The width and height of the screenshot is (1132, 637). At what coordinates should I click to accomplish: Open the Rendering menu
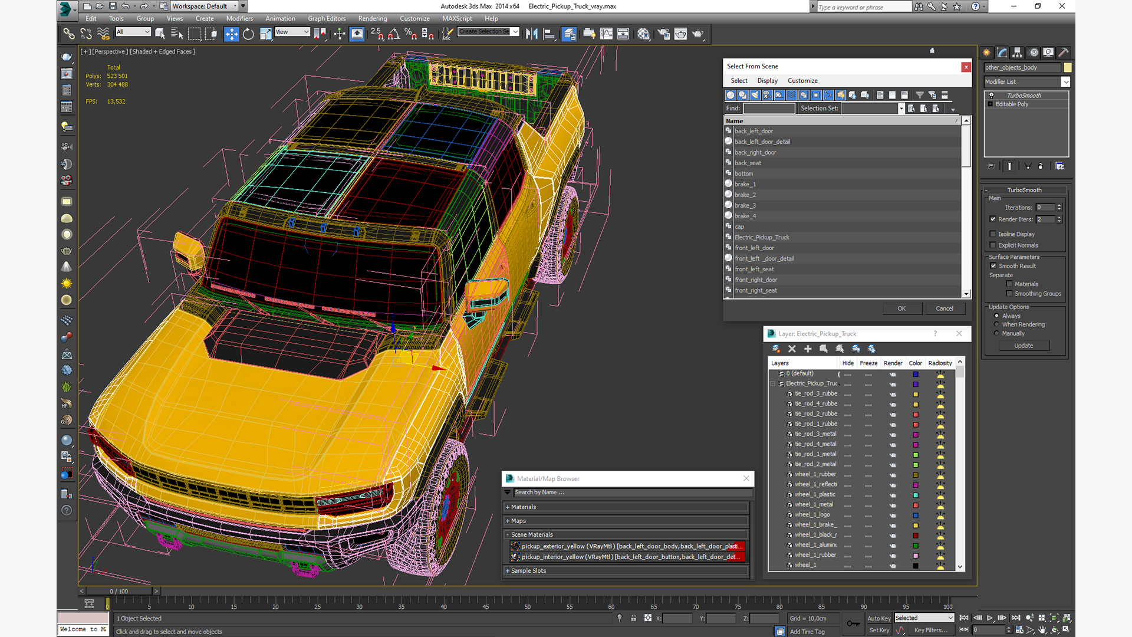coord(373,19)
